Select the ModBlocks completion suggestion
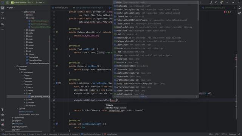This screenshot has width=242, height=136. tap(155, 31)
